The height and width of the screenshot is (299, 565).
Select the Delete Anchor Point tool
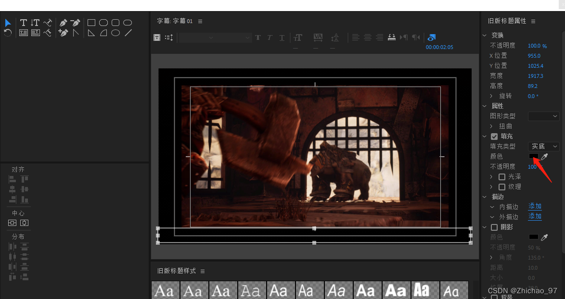75,23
